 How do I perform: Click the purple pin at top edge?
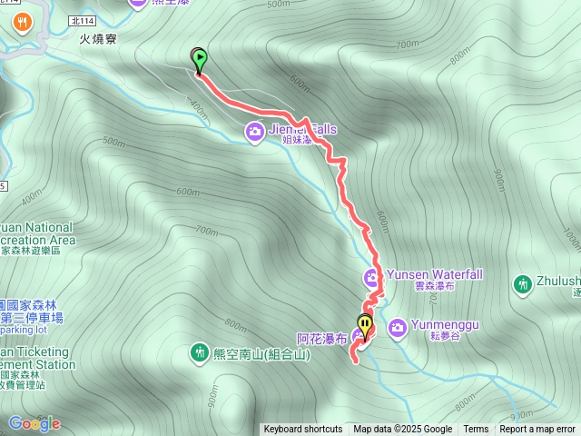(138, 4)
